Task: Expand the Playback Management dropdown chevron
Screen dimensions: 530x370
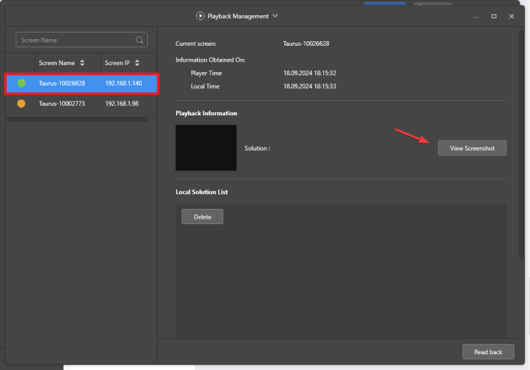Action: [x=275, y=16]
